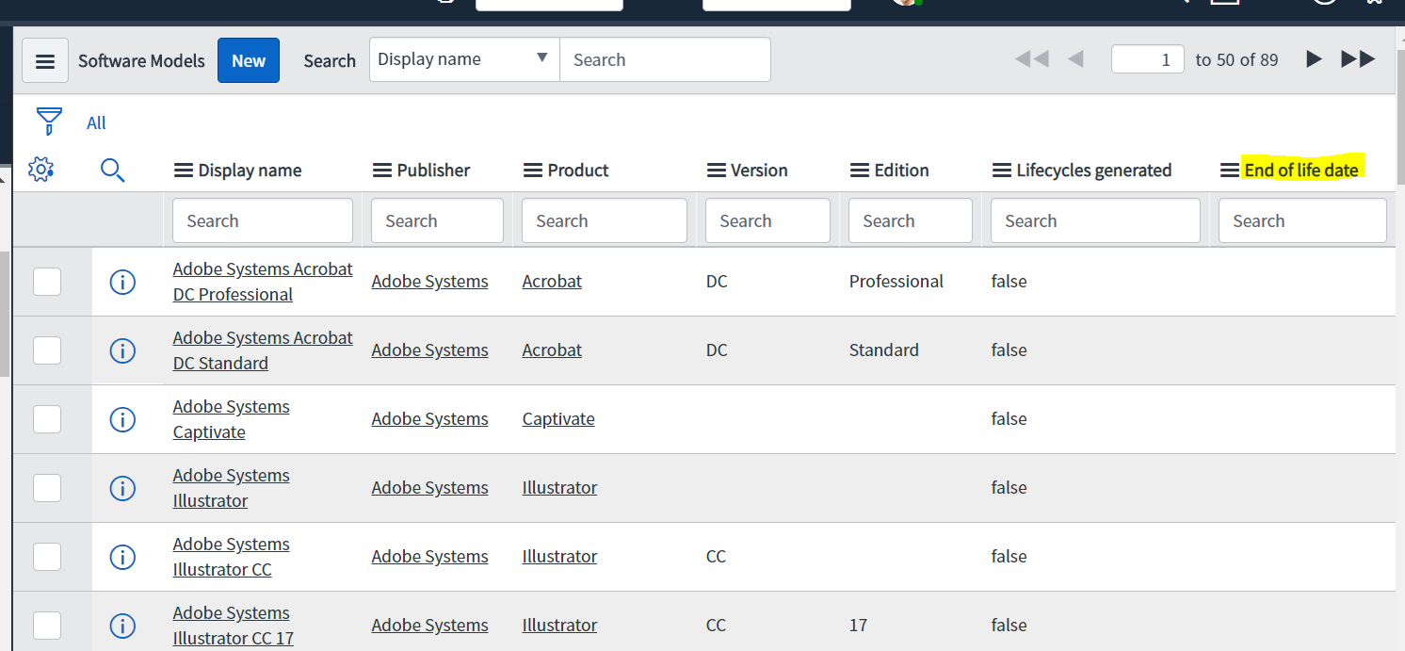The width and height of the screenshot is (1405, 651).
Task: Go to the first page arrows
Action: (x=1032, y=59)
